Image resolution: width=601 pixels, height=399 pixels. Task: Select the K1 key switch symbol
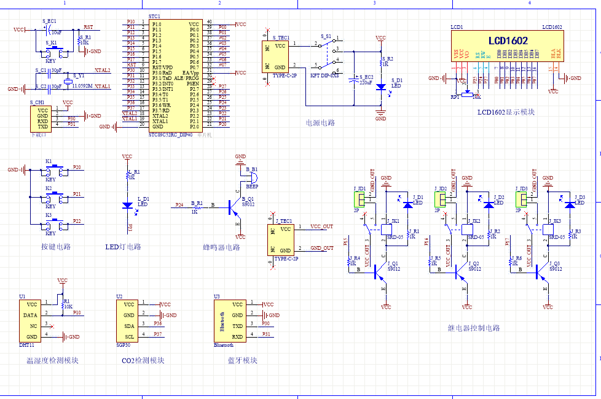[x=55, y=171]
